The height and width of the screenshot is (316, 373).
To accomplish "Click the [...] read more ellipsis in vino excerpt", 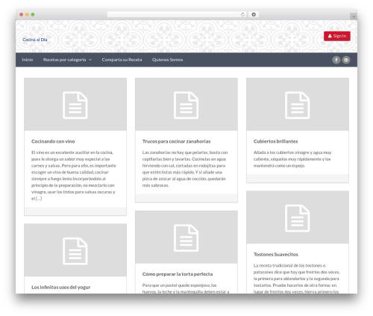I will tap(39, 199).
